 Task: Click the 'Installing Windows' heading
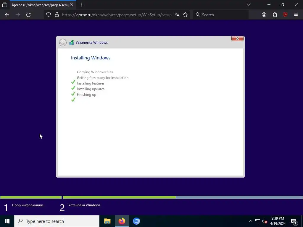point(91,58)
